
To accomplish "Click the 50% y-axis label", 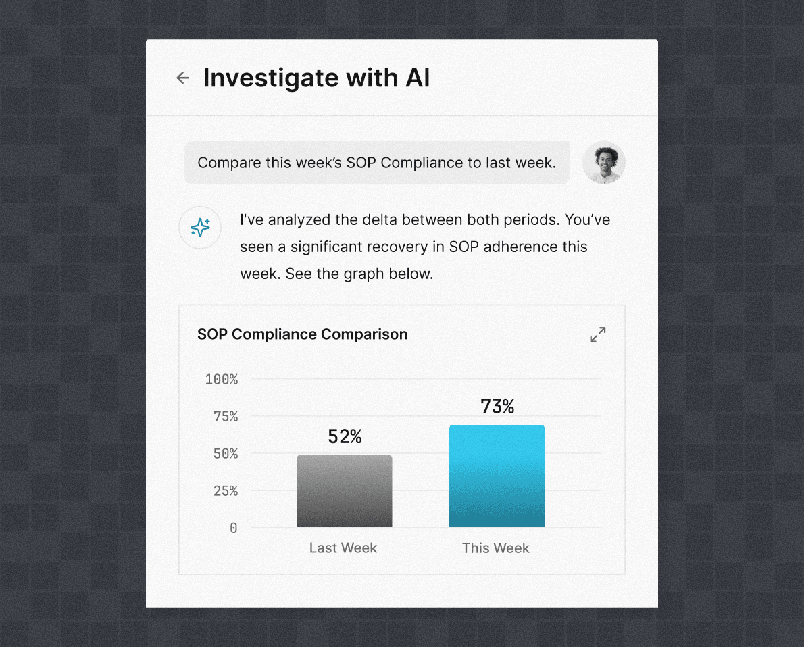I will point(226,454).
